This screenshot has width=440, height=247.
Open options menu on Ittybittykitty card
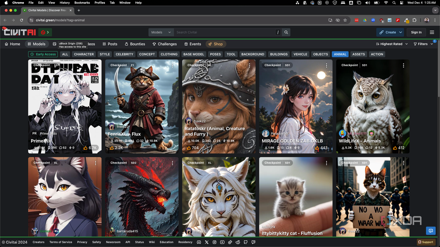[326, 163]
